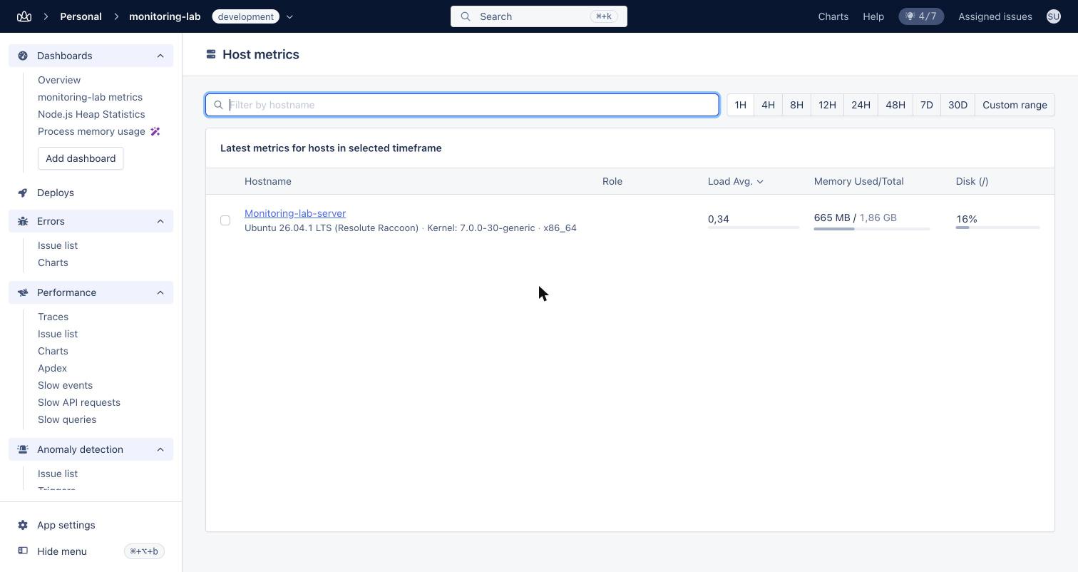Open the Help link
This screenshot has height=572, width=1078.
873,16
